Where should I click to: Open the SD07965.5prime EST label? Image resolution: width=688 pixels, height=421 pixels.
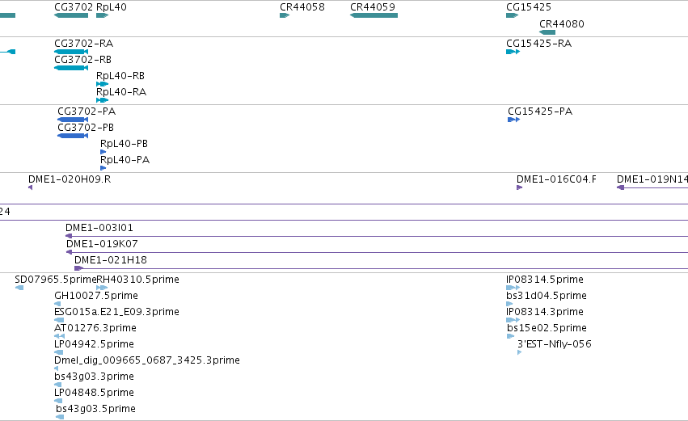pos(55,280)
